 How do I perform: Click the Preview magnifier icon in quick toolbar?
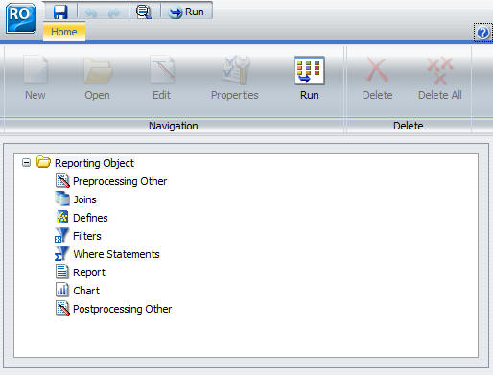point(144,12)
